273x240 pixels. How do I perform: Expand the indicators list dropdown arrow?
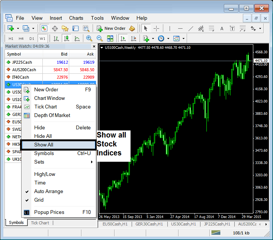point(153,38)
